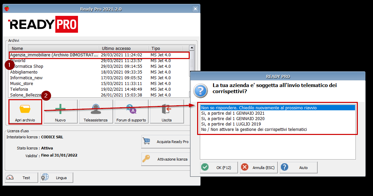
Task: Select the Telefonia archive
Action: 99,89
